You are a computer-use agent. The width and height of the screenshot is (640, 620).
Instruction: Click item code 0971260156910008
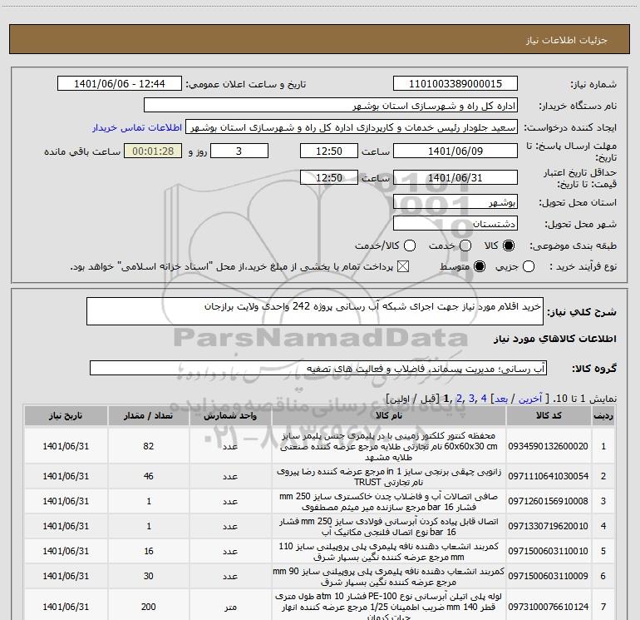549,501
